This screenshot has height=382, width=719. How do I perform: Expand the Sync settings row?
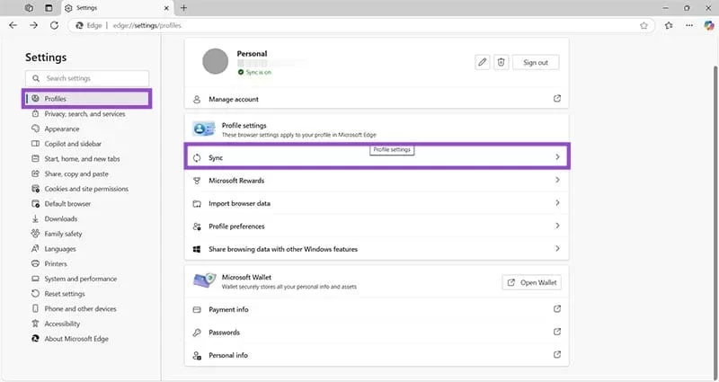point(557,157)
